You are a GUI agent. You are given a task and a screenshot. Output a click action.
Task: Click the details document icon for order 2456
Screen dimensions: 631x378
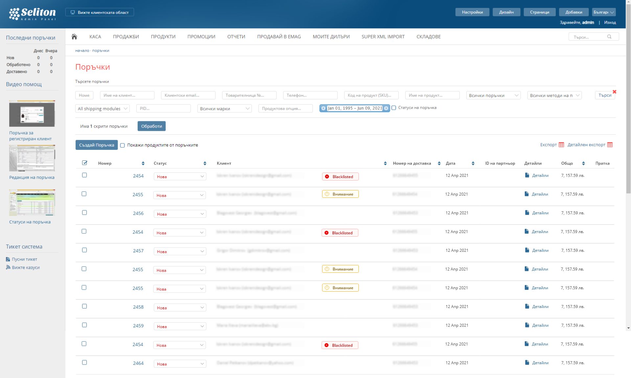527,213
